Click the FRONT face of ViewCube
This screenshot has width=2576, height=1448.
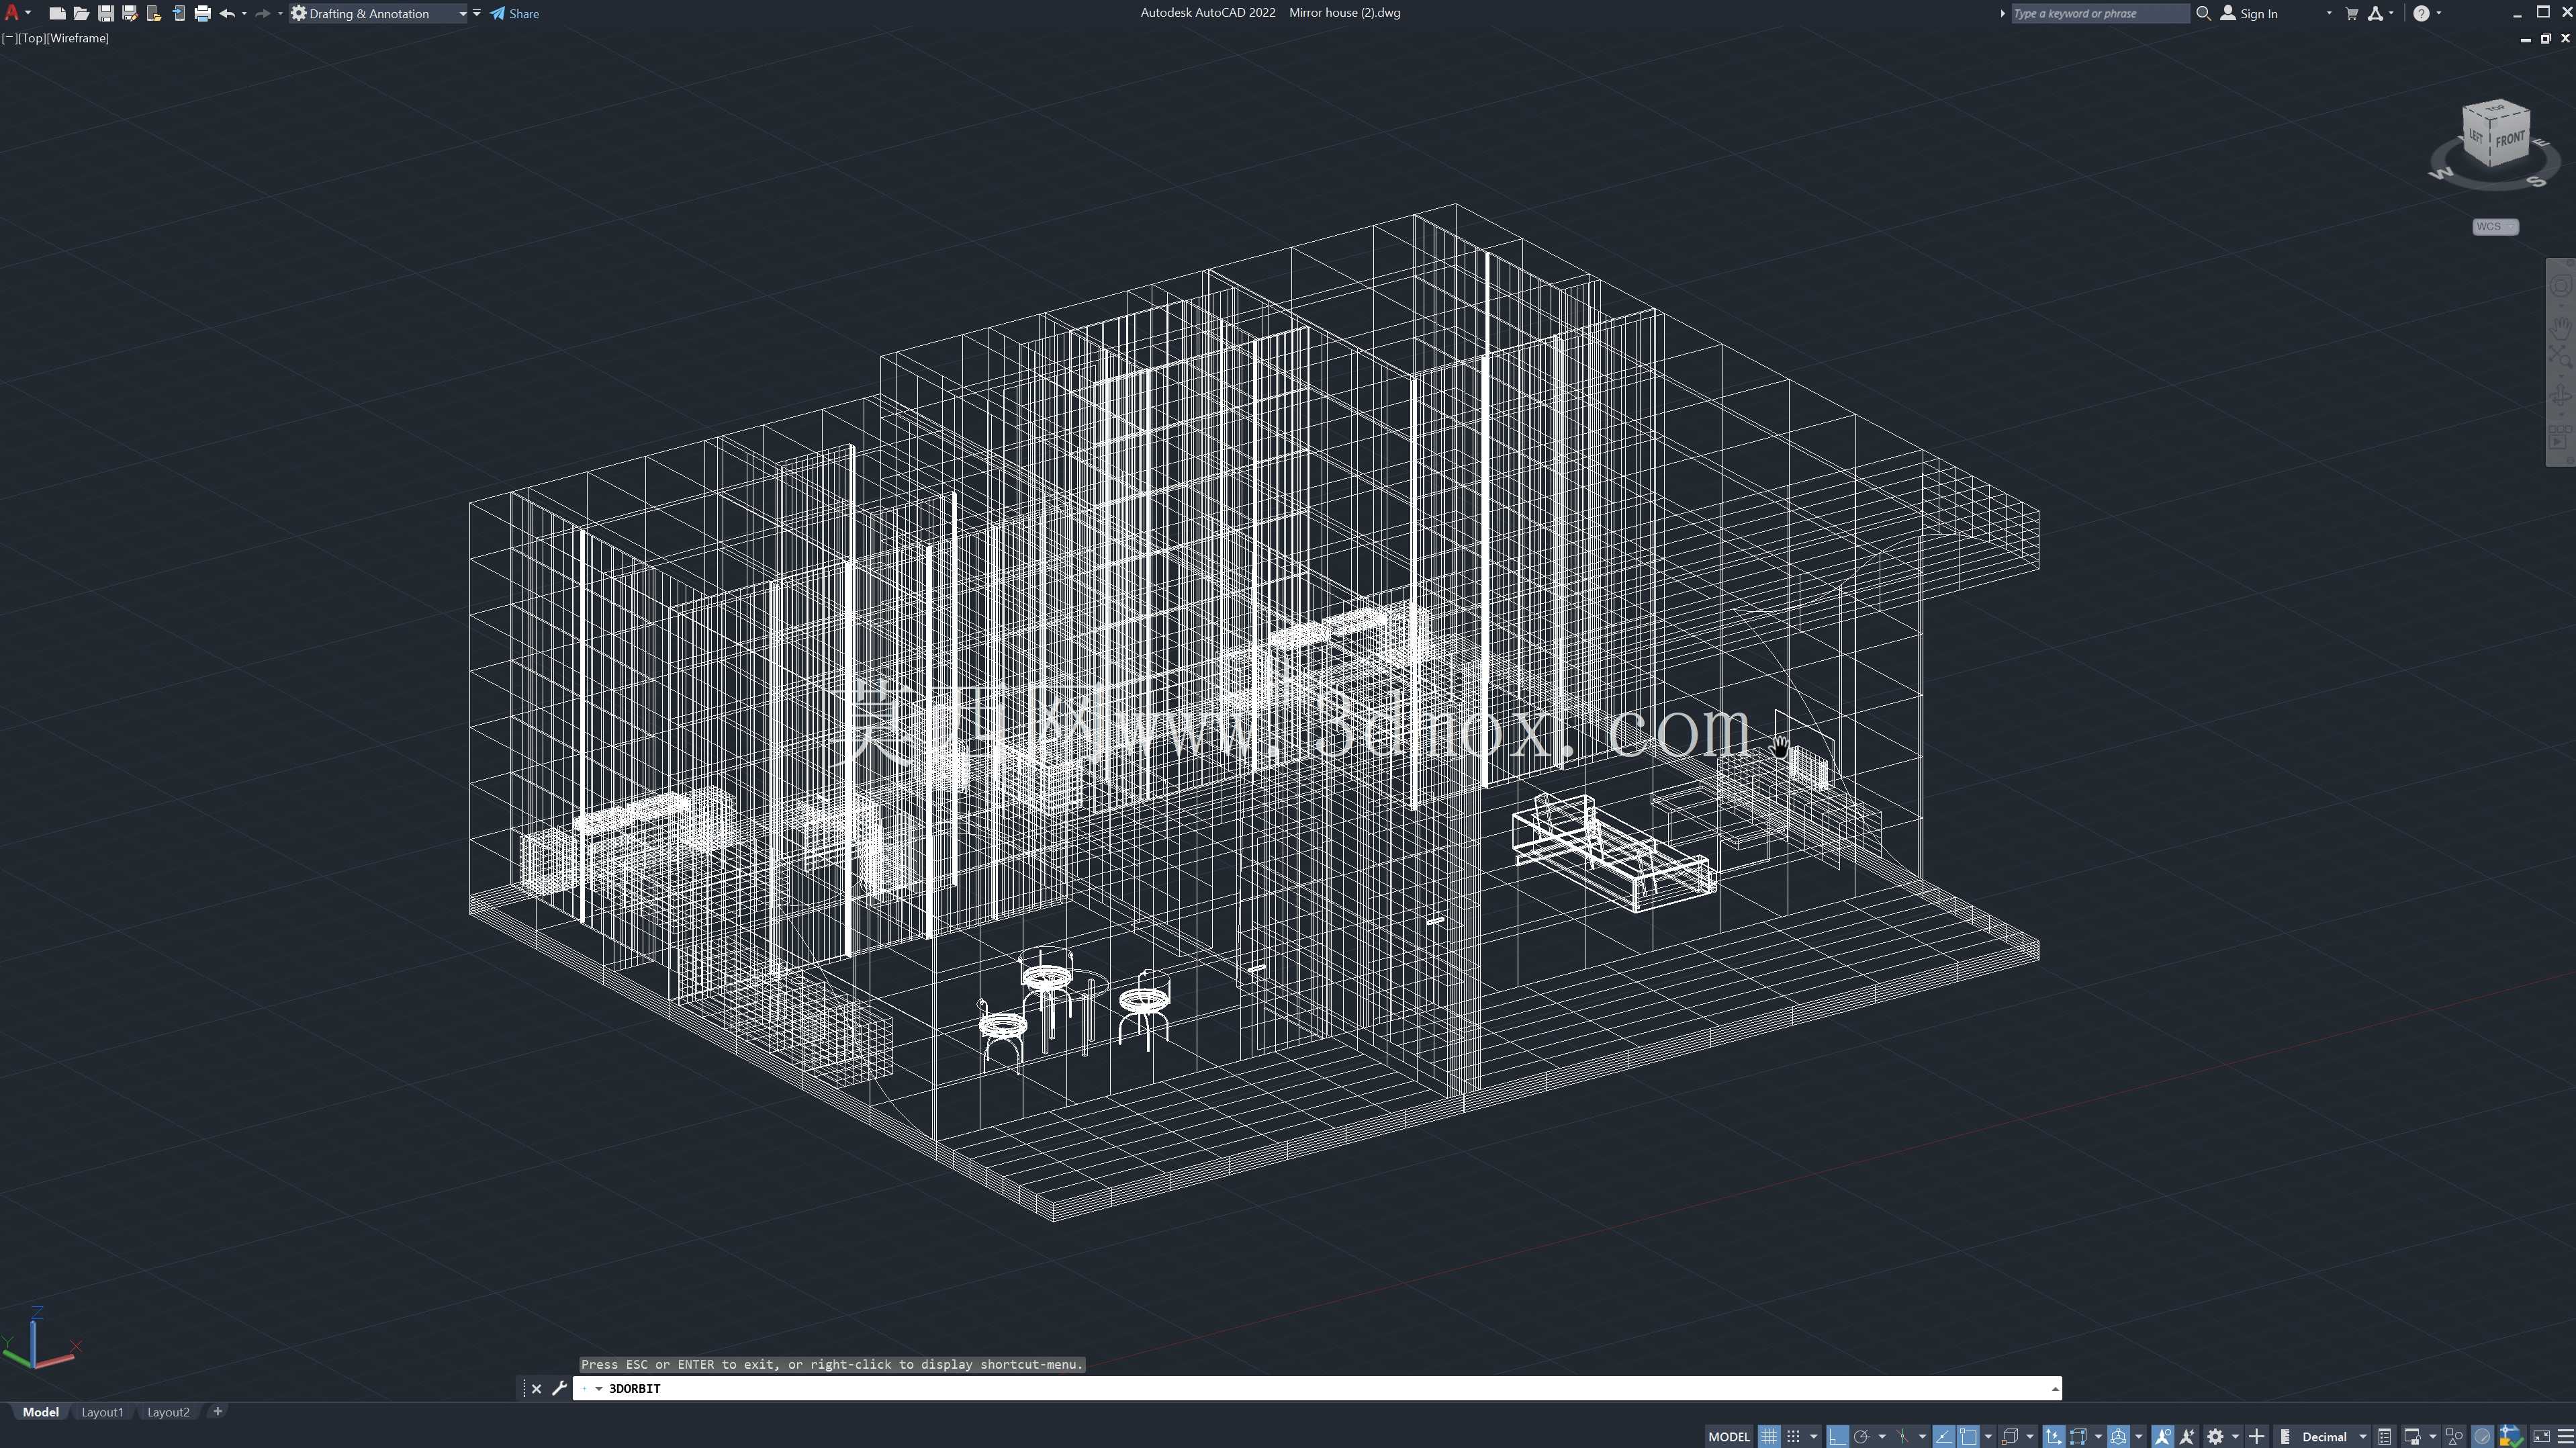pyautogui.click(x=2509, y=139)
